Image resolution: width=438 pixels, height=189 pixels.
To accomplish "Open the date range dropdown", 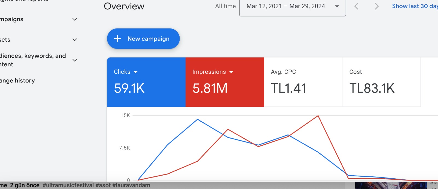I will tap(292, 7).
